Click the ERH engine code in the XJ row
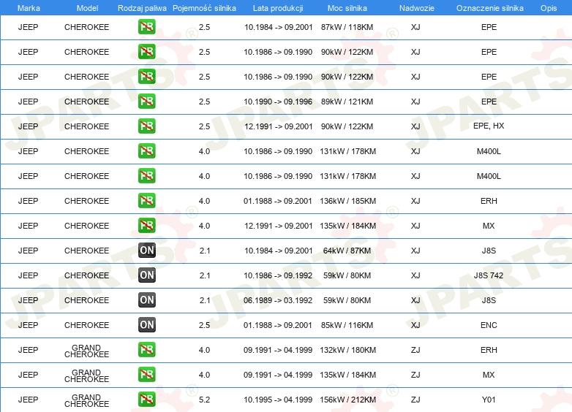 coord(489,201)
